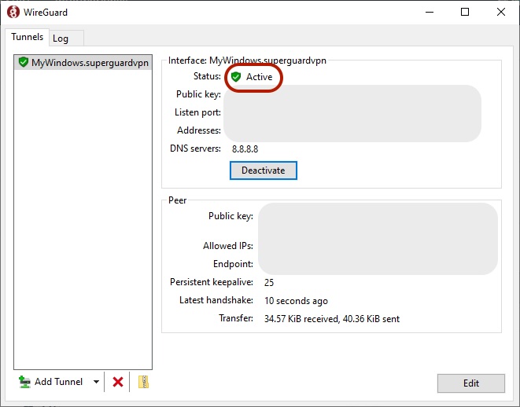This screenshot has height=407, width=520.
Task: Click the Interface 'Public key:' label
Action: coord(199,94)
